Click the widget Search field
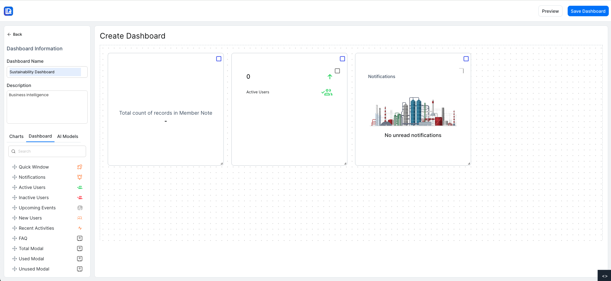Image resolution: width=611 pixels, height=281 pixels. point(47,151)
